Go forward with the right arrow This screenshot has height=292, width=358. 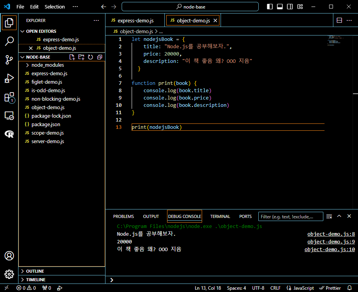point(114,7)
